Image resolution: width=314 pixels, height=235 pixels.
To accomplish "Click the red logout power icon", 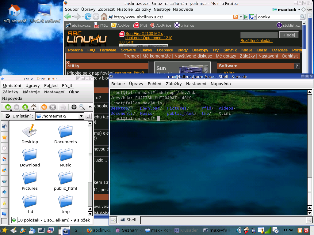I will point(306,230).
